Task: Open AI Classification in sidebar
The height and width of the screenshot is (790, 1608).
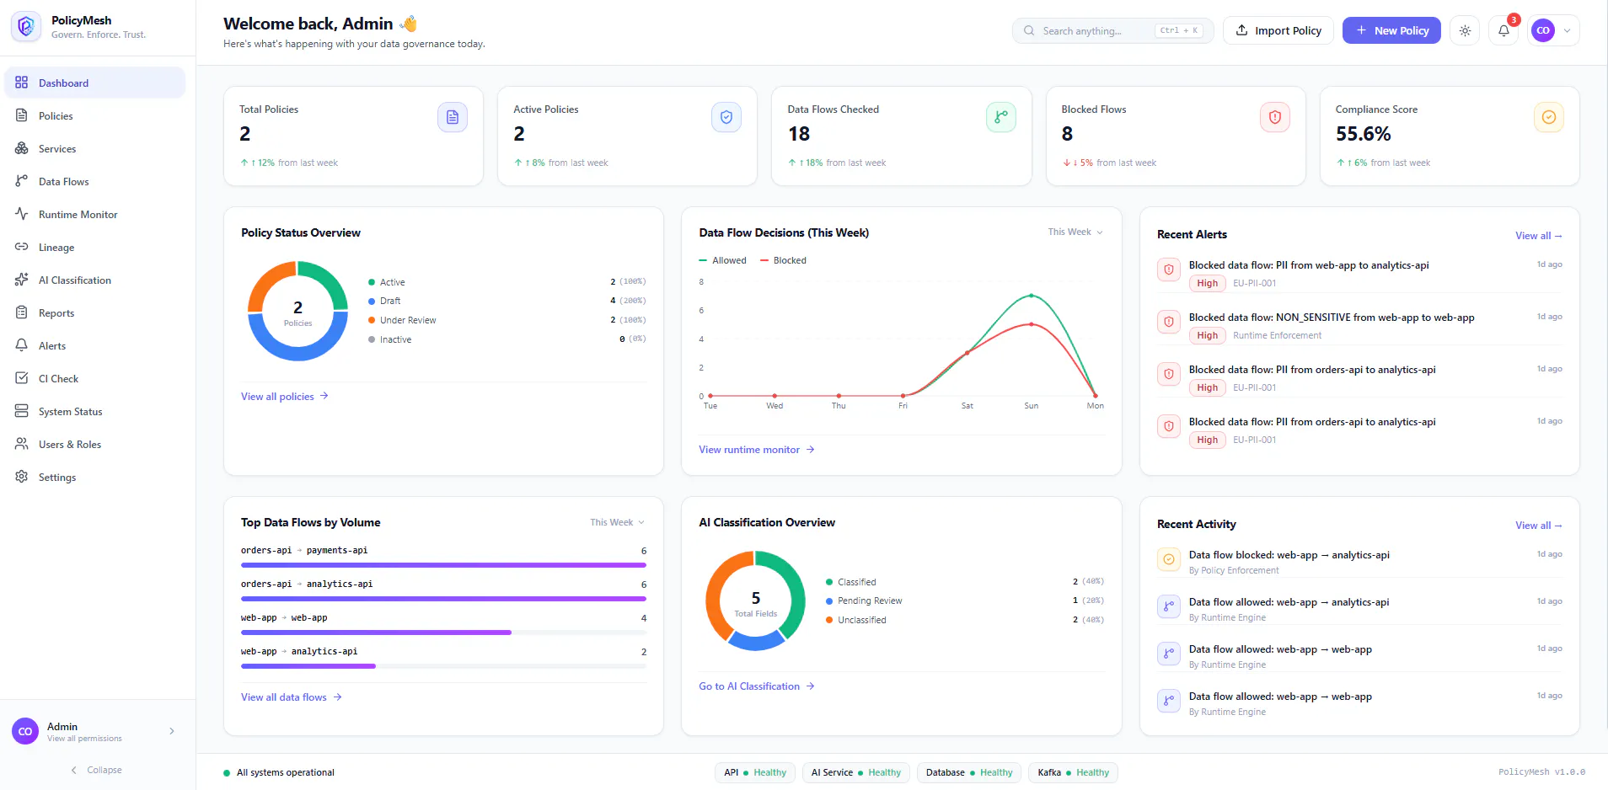Action: click(94, 280)
